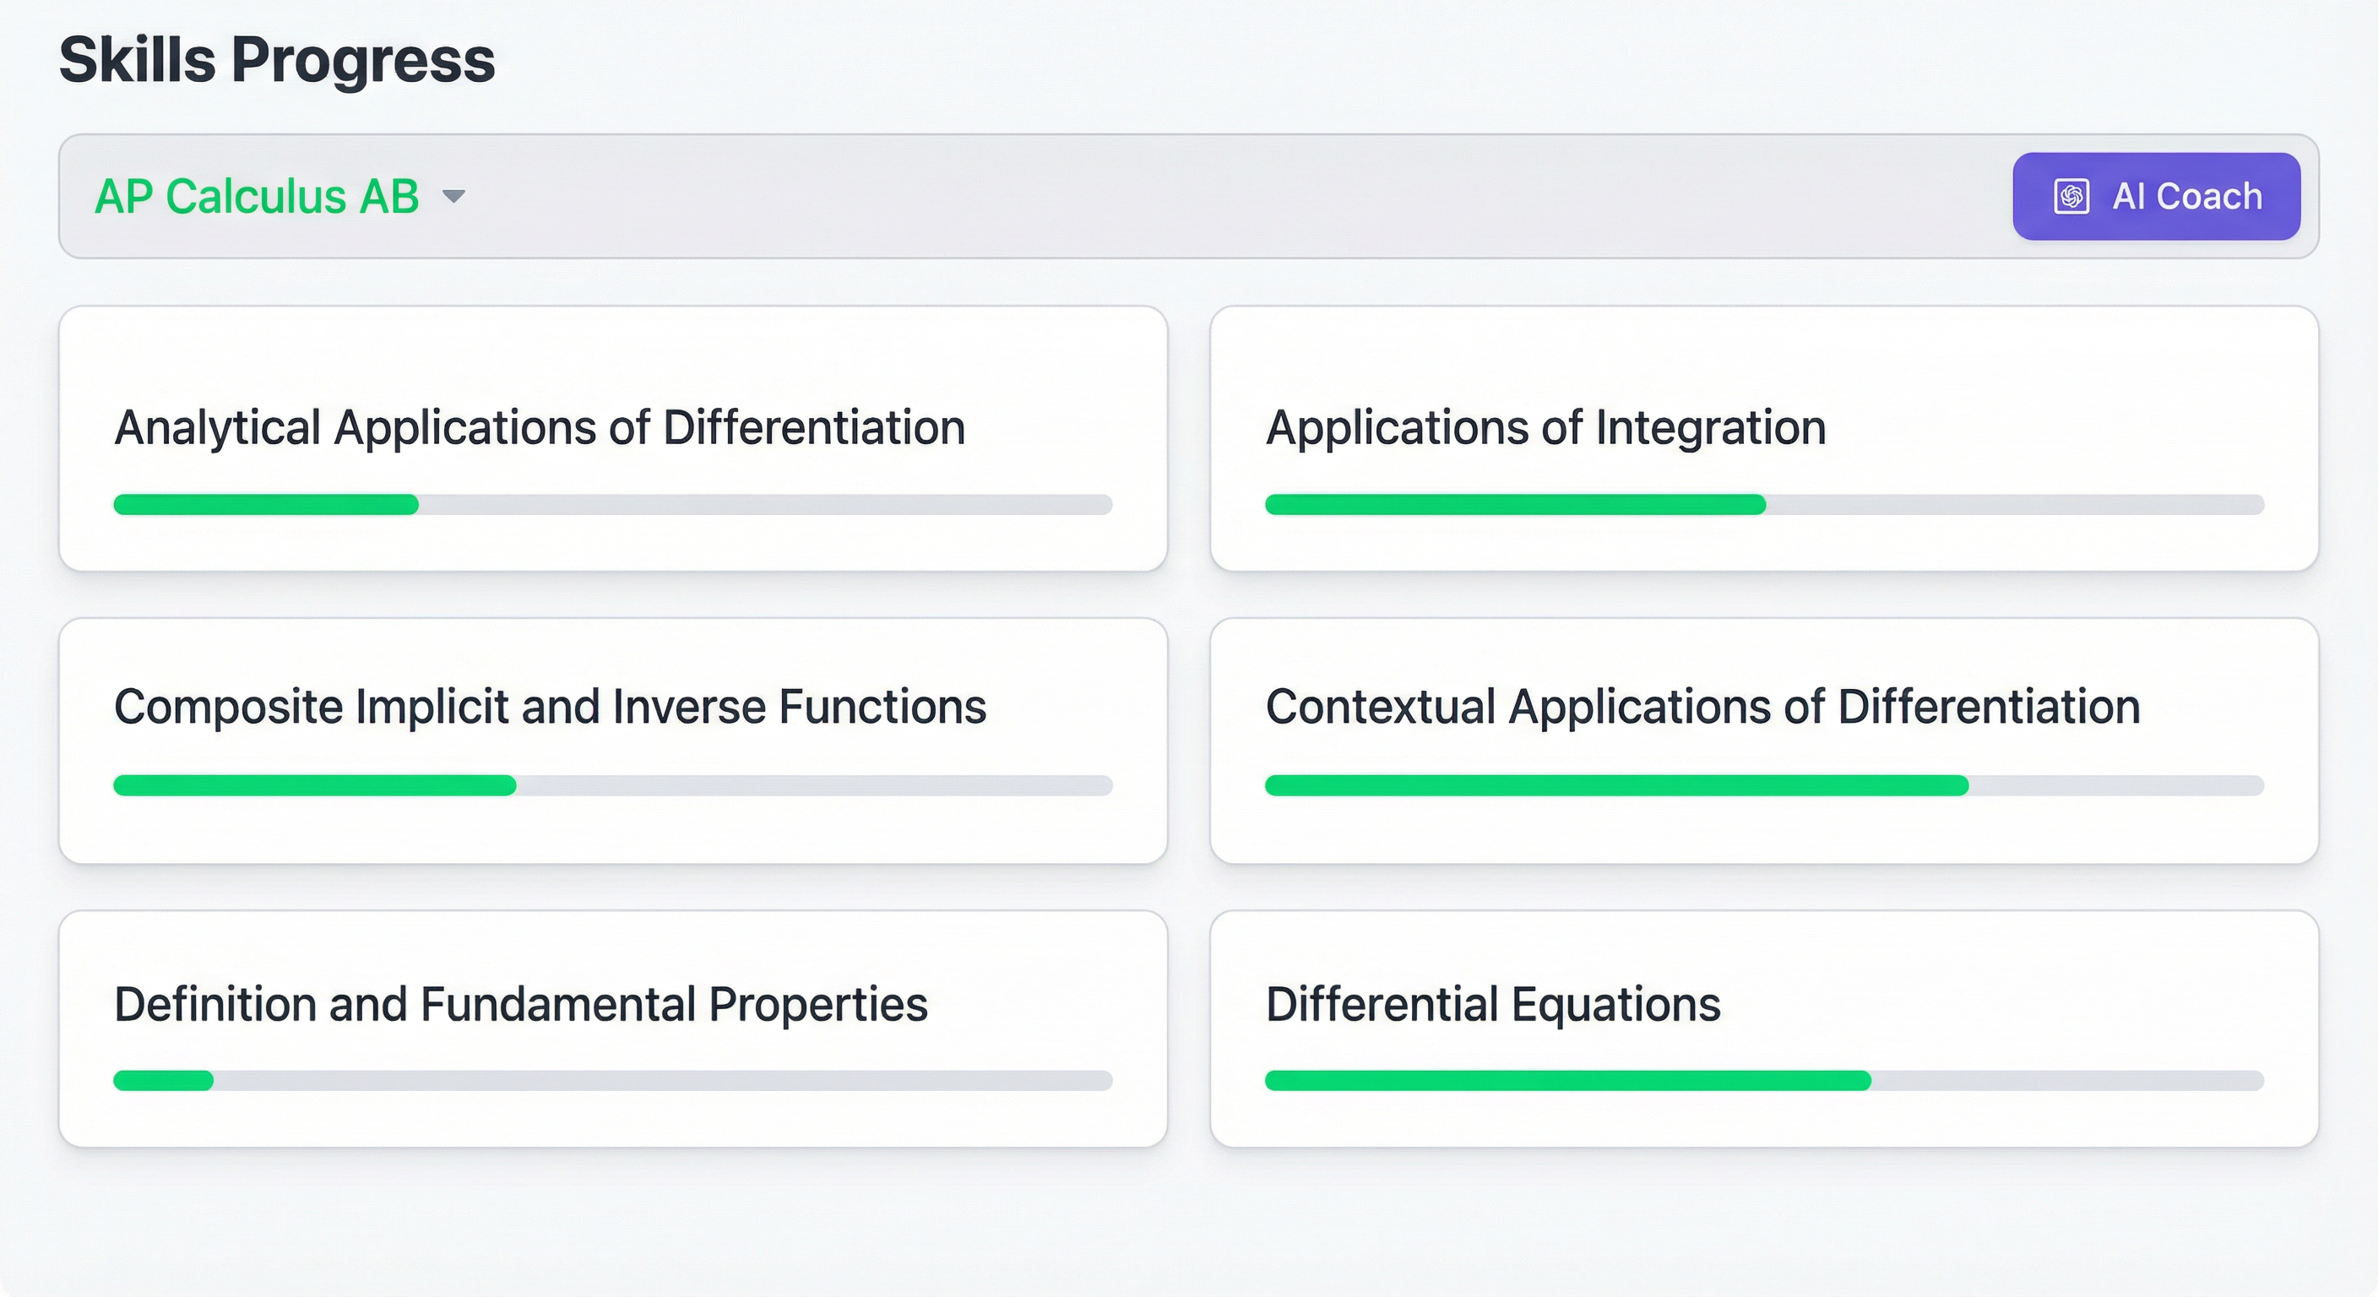Click Contextual Applications progress bar
Screen dimensions: 2378x1297
pos(1763,785)
